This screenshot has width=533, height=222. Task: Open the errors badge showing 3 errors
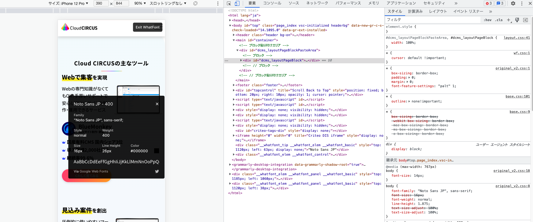(x=489, y=3)
